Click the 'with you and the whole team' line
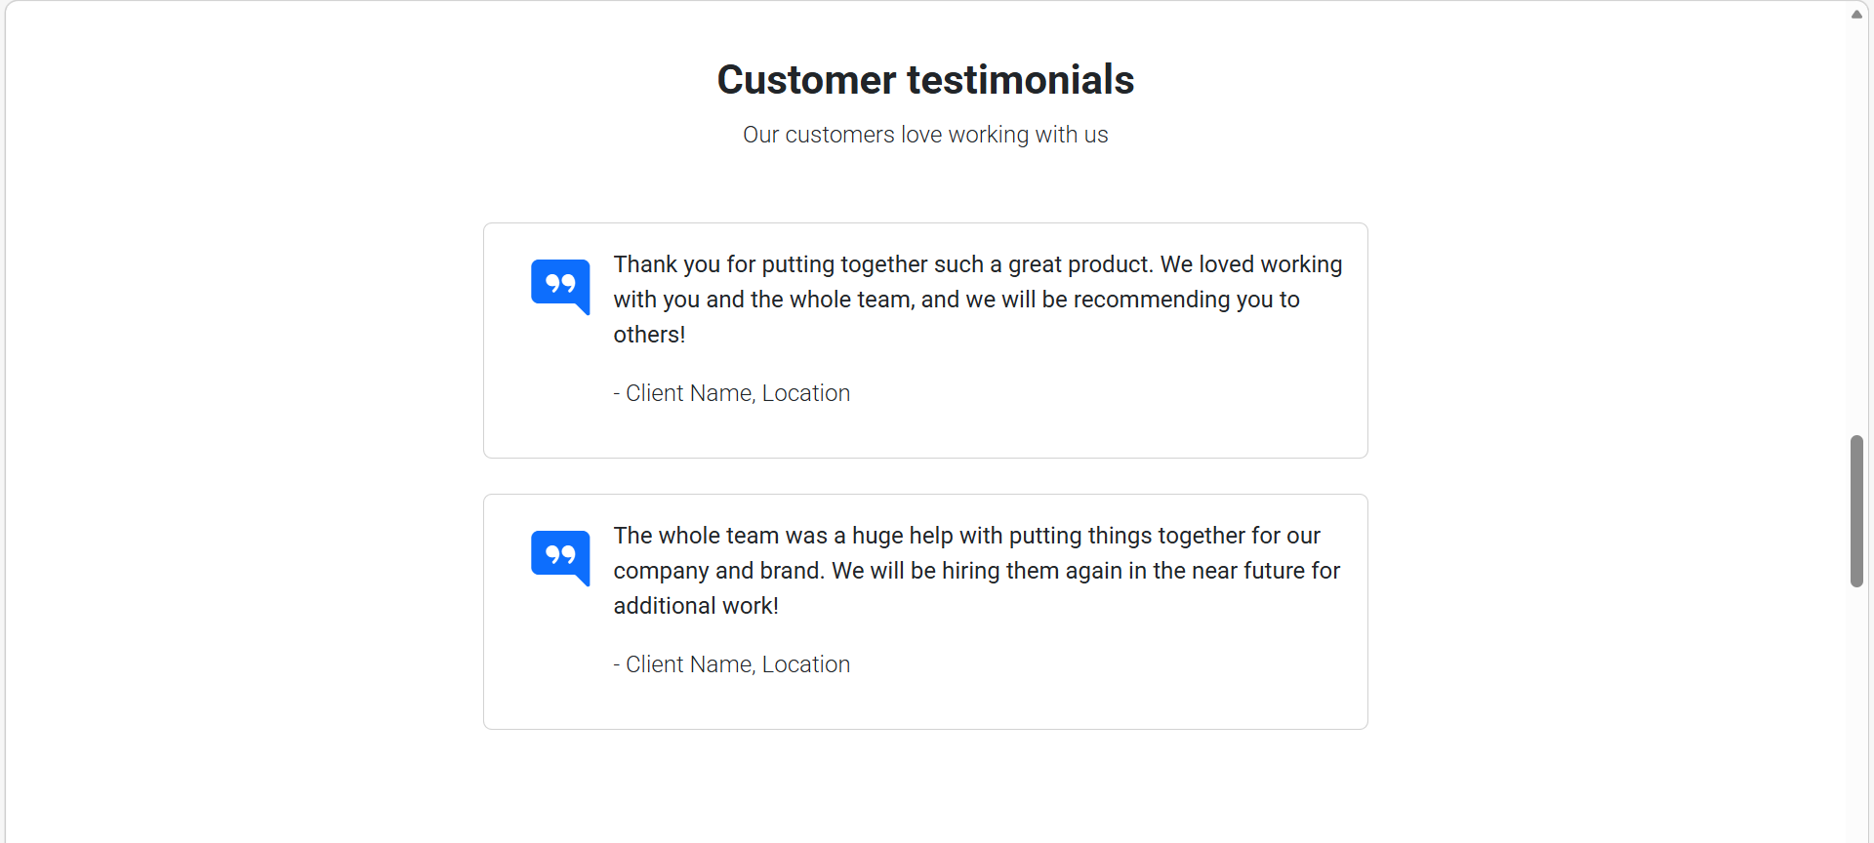The width and height of the screenshot is (1874, 843). click(x=957, y=300)
